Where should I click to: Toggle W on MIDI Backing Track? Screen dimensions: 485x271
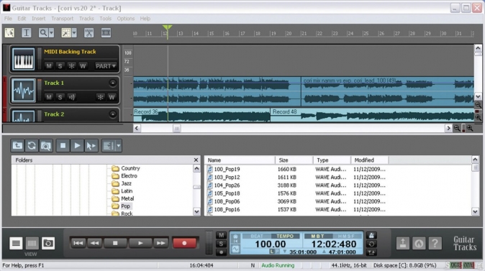(83, 66)
